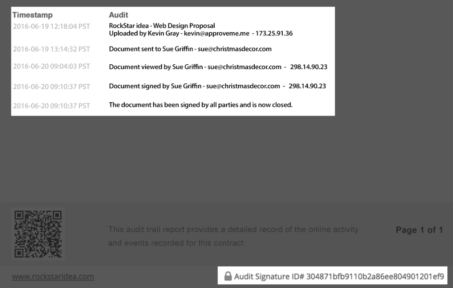Select the 2016-06-20 09:04:03 PST timestamp
The width and height of the screenshot is (453, 288).
tap(51, 66)
